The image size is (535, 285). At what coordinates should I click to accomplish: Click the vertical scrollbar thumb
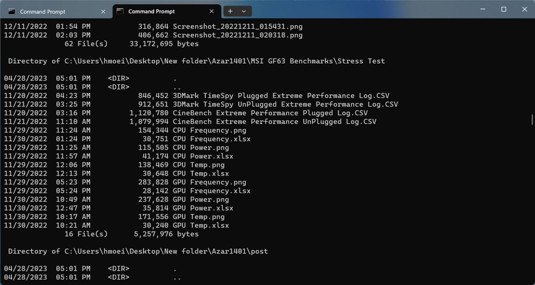coord(532,120)
